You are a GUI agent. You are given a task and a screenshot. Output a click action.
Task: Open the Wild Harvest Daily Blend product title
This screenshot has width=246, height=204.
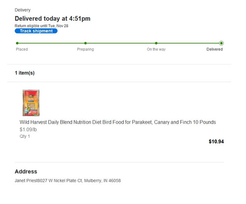point(118,122)
